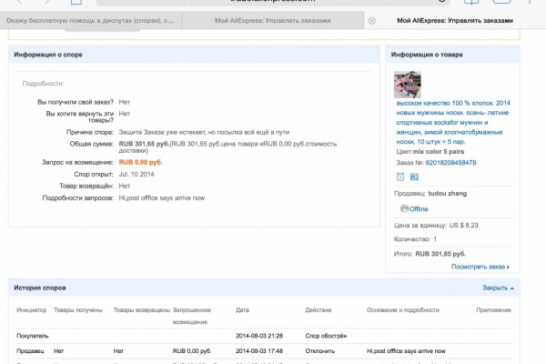Click the История споров section header

(x=38, y=288)
